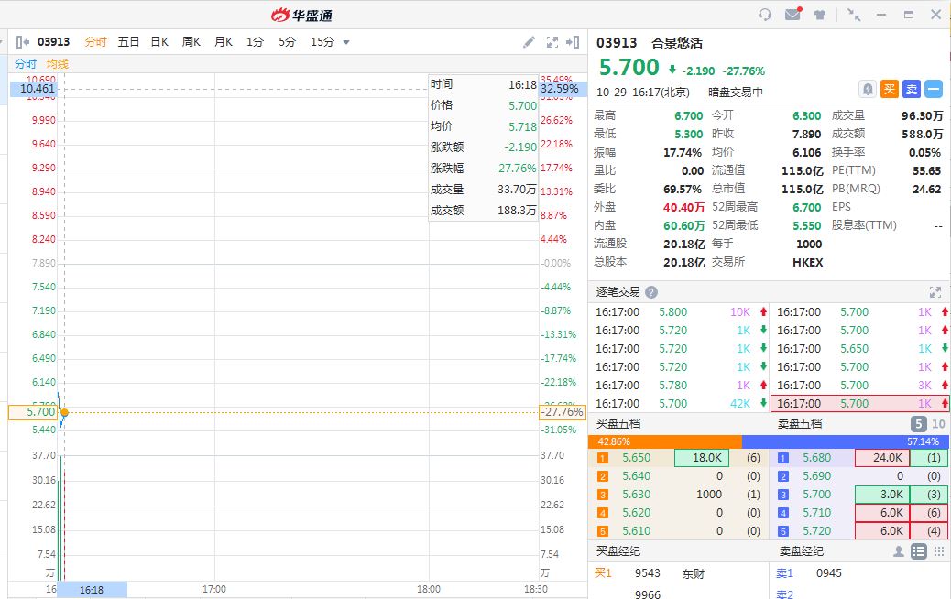Select the pencil drawing tool

(529, 42)
